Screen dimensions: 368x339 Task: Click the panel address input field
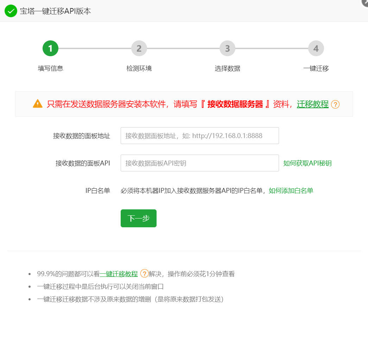tap(199, 136)
